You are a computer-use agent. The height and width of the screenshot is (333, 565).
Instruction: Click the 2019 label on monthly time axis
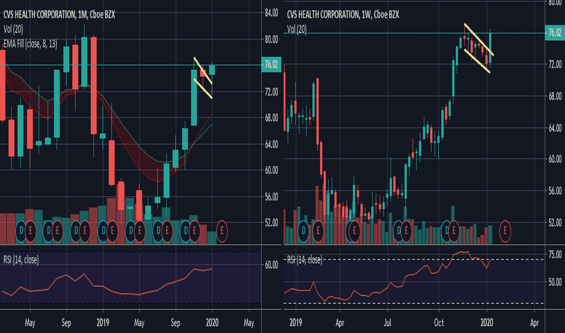tap(103, 323)
